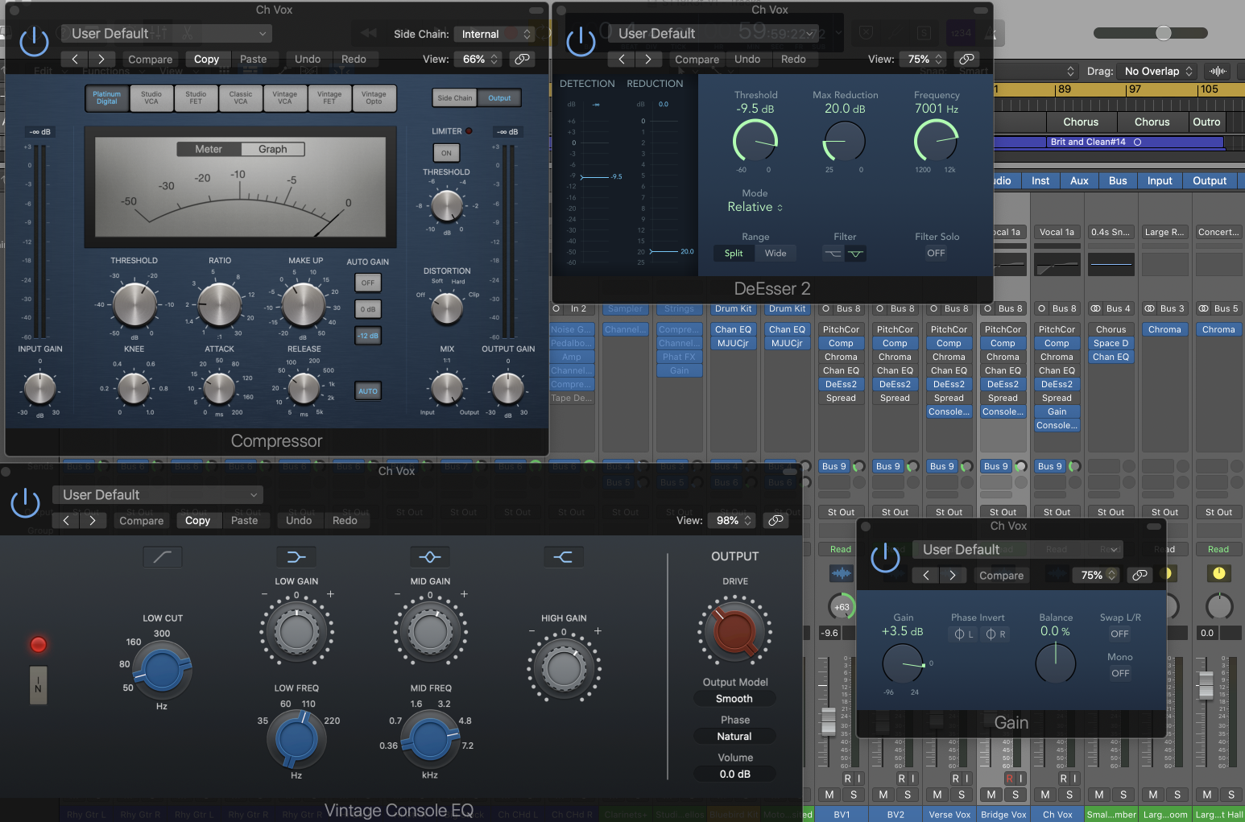
Task: Click Copy in Vintage Console EQ header
Action: tap(197, 520)
